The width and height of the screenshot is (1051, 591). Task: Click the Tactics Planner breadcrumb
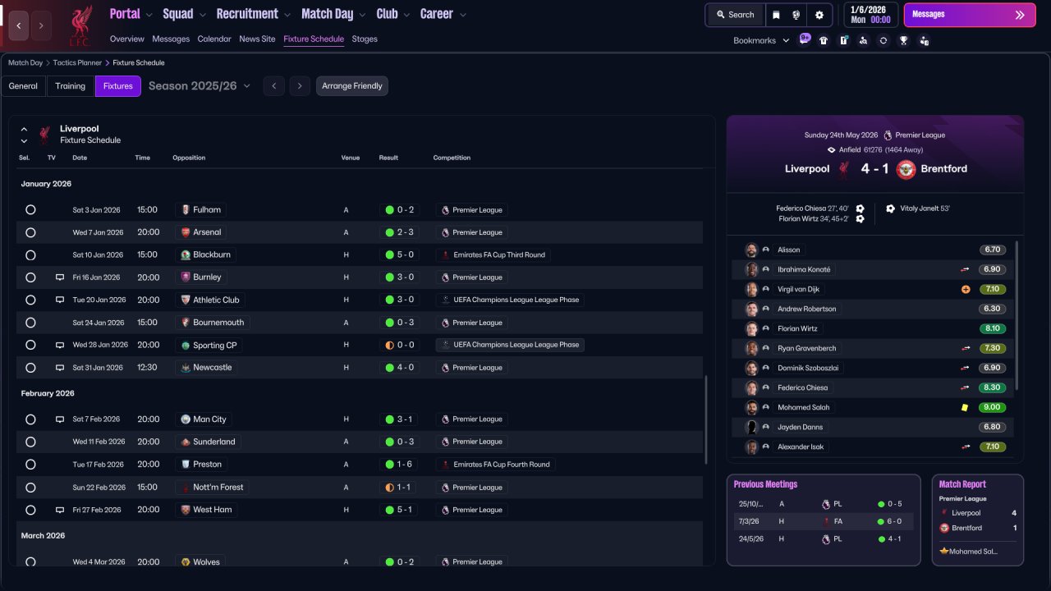[77, 63]
